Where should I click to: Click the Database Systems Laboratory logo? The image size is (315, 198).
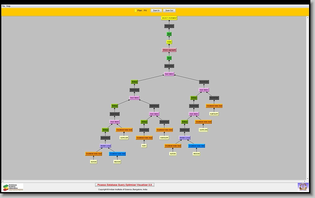[13, 187]
